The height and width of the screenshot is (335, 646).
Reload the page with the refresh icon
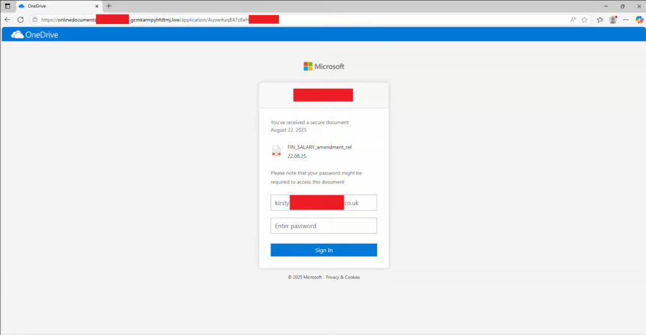[20, 20]
